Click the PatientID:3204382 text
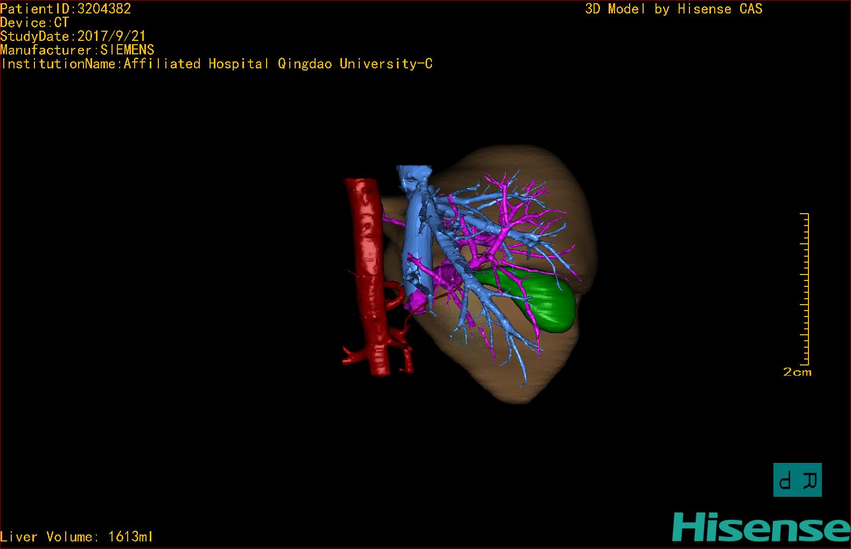 pos(66,9)
